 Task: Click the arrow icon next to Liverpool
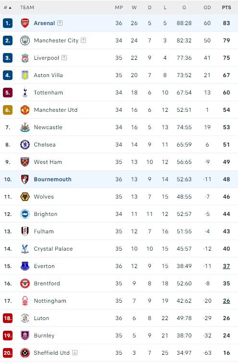tap(64, 58)
